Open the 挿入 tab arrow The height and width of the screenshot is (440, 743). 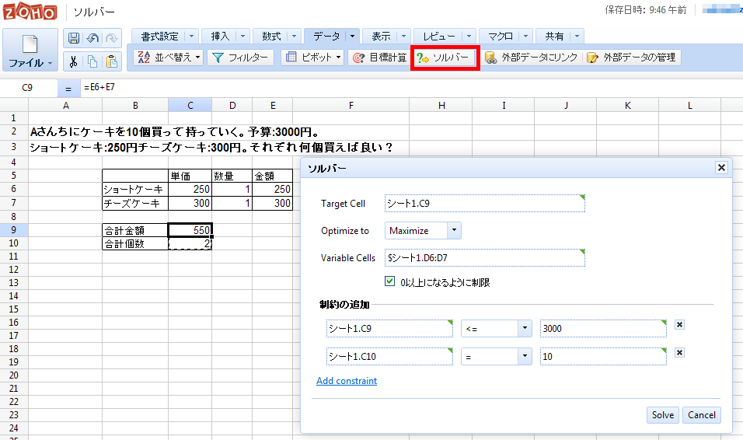click(242, 36)
